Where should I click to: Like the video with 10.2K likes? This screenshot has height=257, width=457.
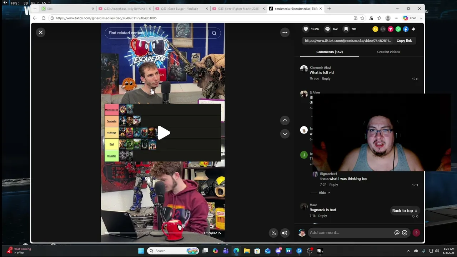pos(306,29)
